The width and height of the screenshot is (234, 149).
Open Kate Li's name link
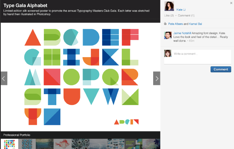[181, 10]
